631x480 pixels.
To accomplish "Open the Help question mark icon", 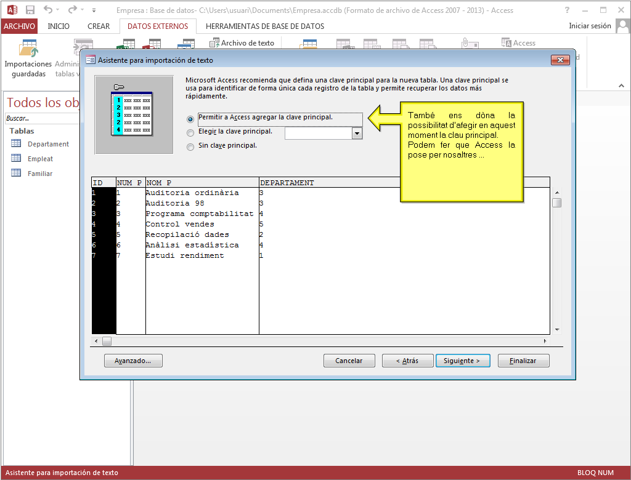I will point(567,10).
